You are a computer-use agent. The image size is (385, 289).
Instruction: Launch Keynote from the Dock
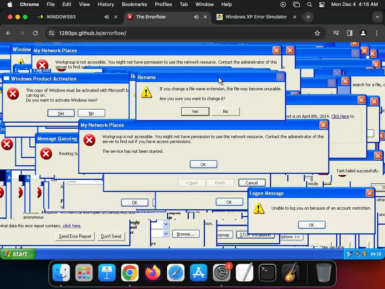point(107,272)
